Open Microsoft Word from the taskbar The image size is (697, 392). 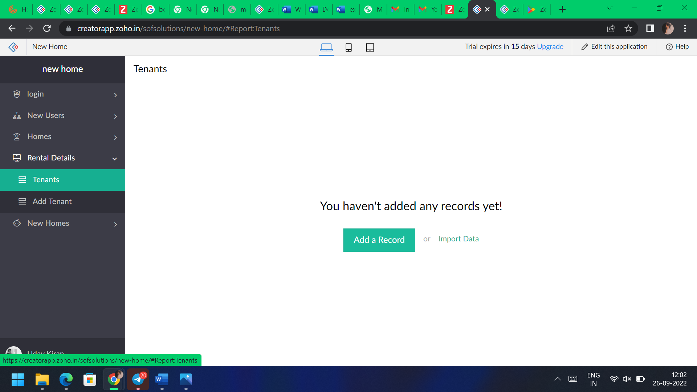point(162,380)
